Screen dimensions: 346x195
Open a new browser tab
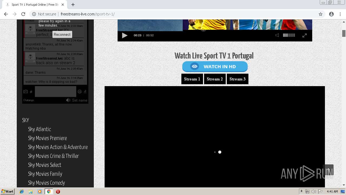click(x=73, y=5)
